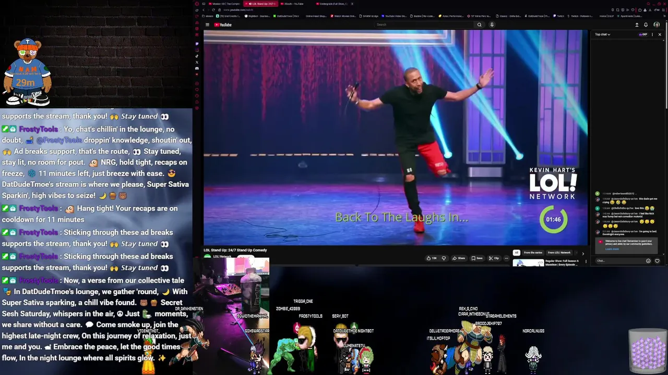Open options for Regular Show suggestion

point(586,261)
